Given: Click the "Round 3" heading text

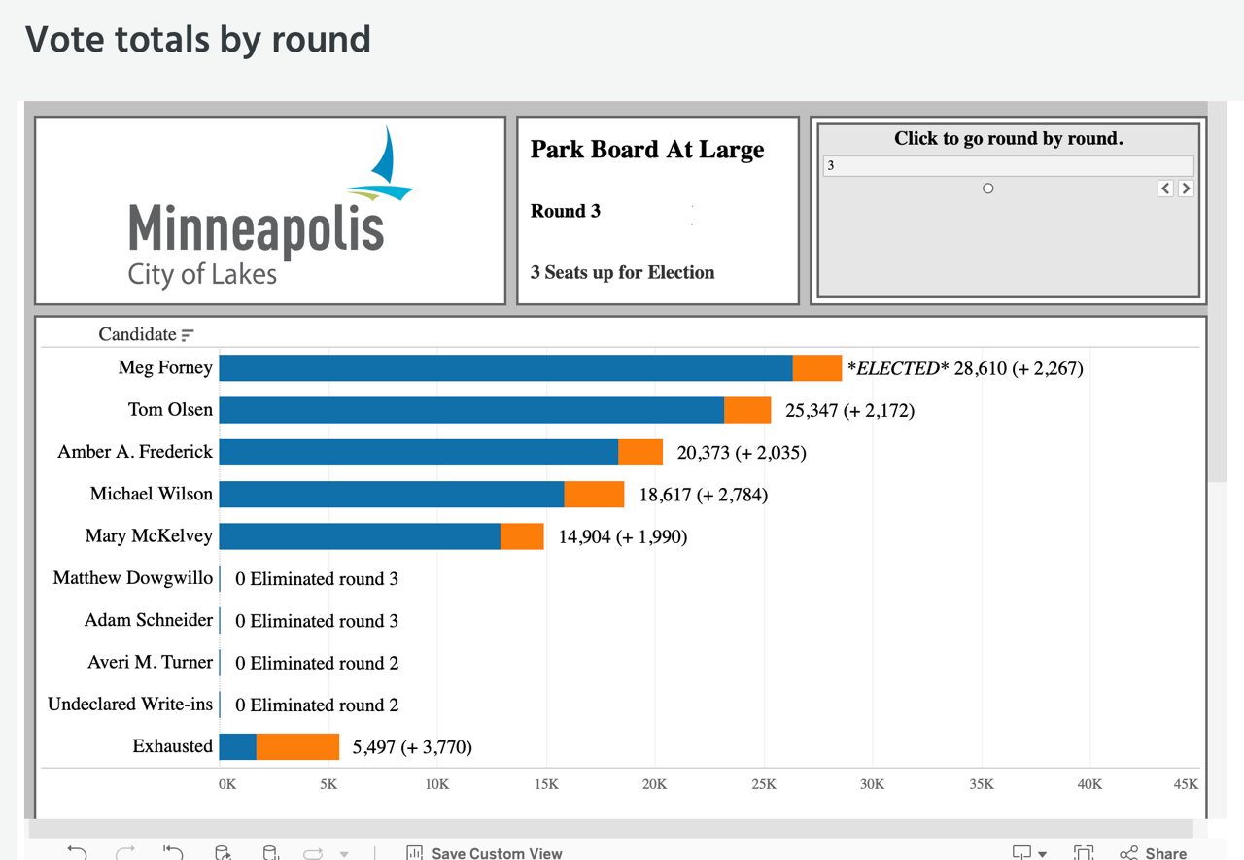Looking at the screenshot, I should (x=566, y=211).
